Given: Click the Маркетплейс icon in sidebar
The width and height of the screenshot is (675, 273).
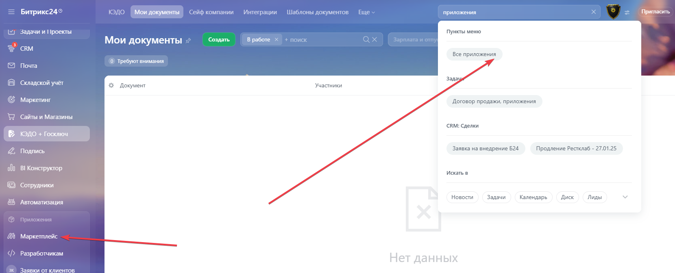Looking at the screenshot, I should tap(11, 236).
